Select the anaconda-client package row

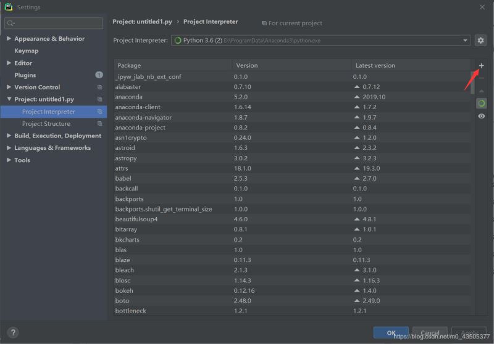(x=292, y=107)
